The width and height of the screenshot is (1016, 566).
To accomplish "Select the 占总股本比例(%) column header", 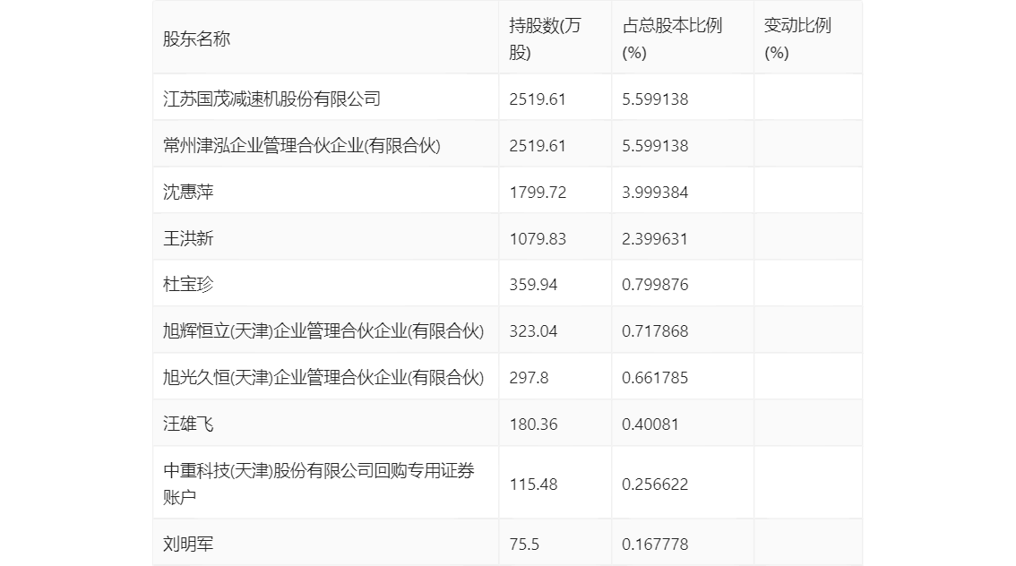I will click(x=672, y=39).
